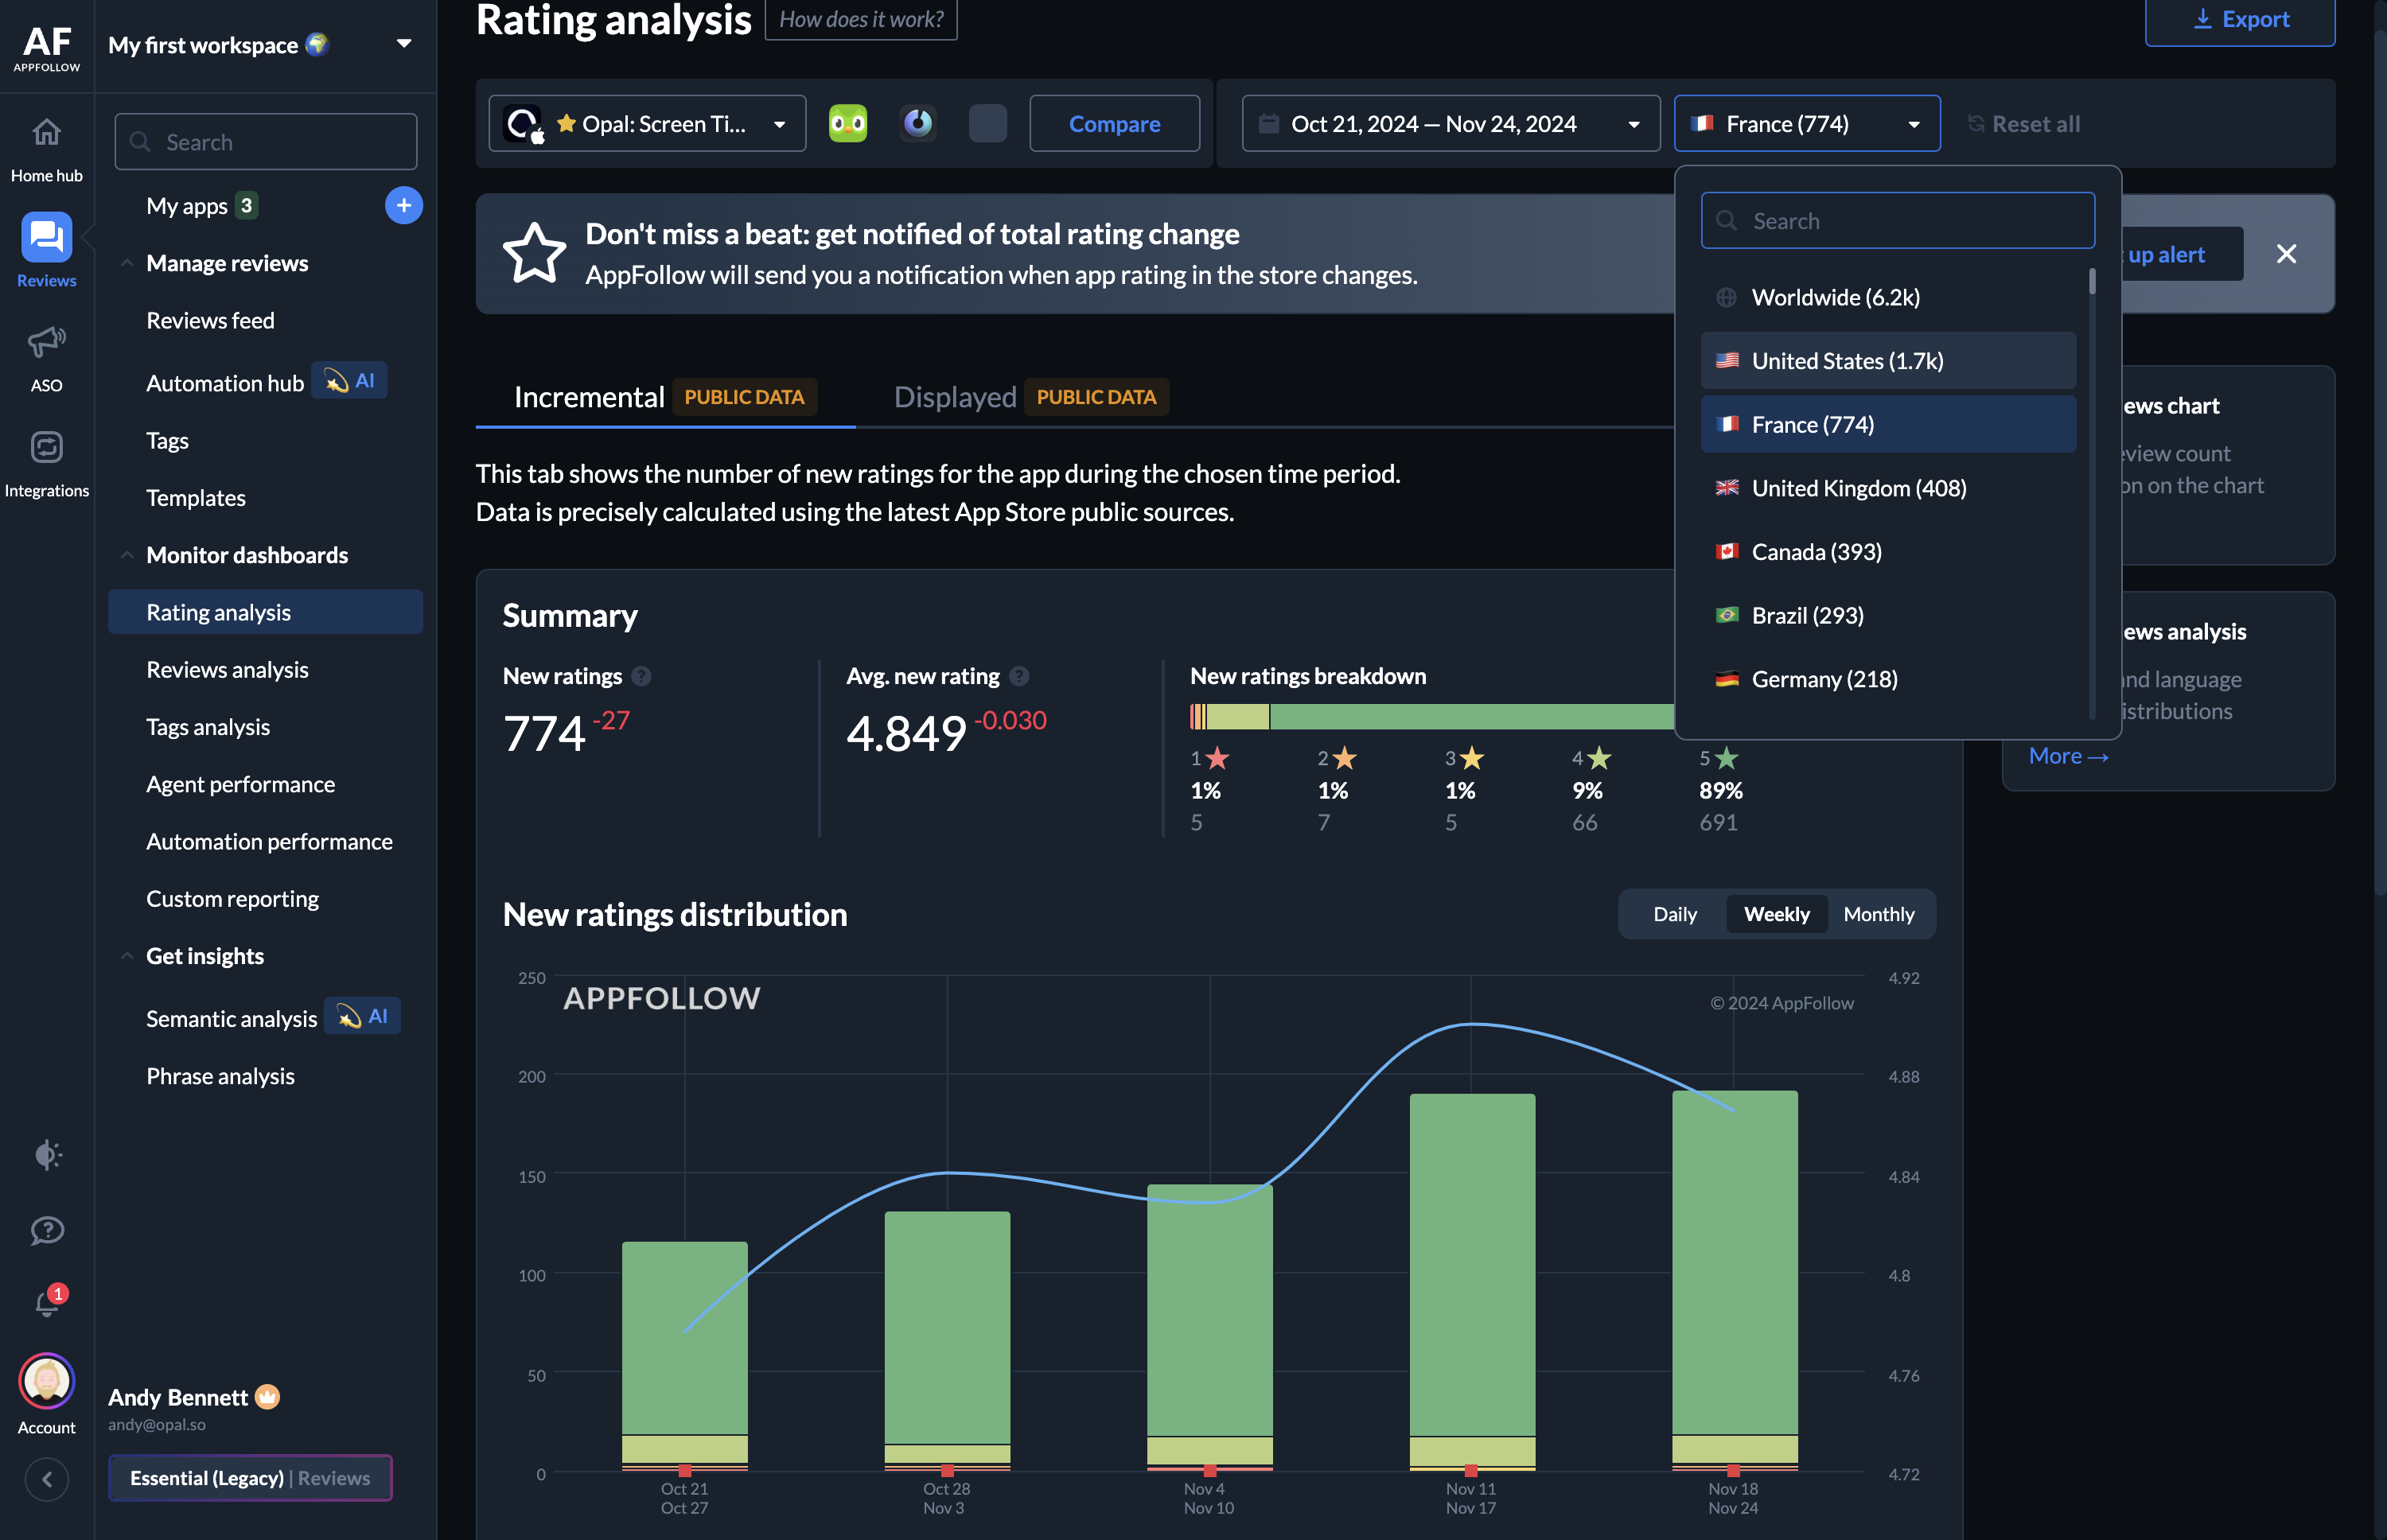Add a new app with plus button
Screen dimensions: 2387x1540
(x=403, y=205)
